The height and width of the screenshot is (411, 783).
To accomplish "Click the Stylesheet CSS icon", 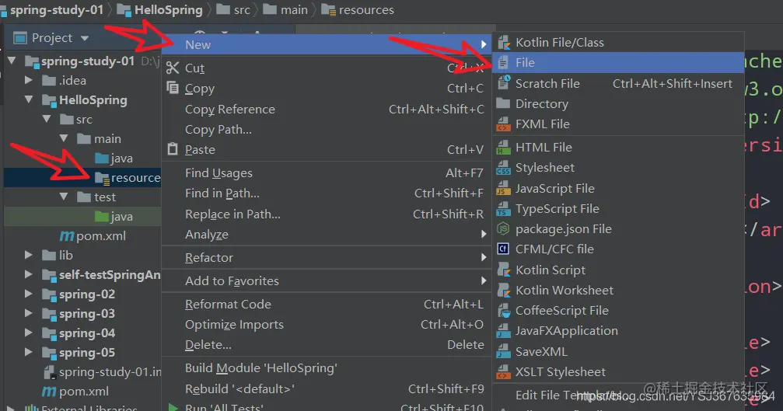I will 503,168.
